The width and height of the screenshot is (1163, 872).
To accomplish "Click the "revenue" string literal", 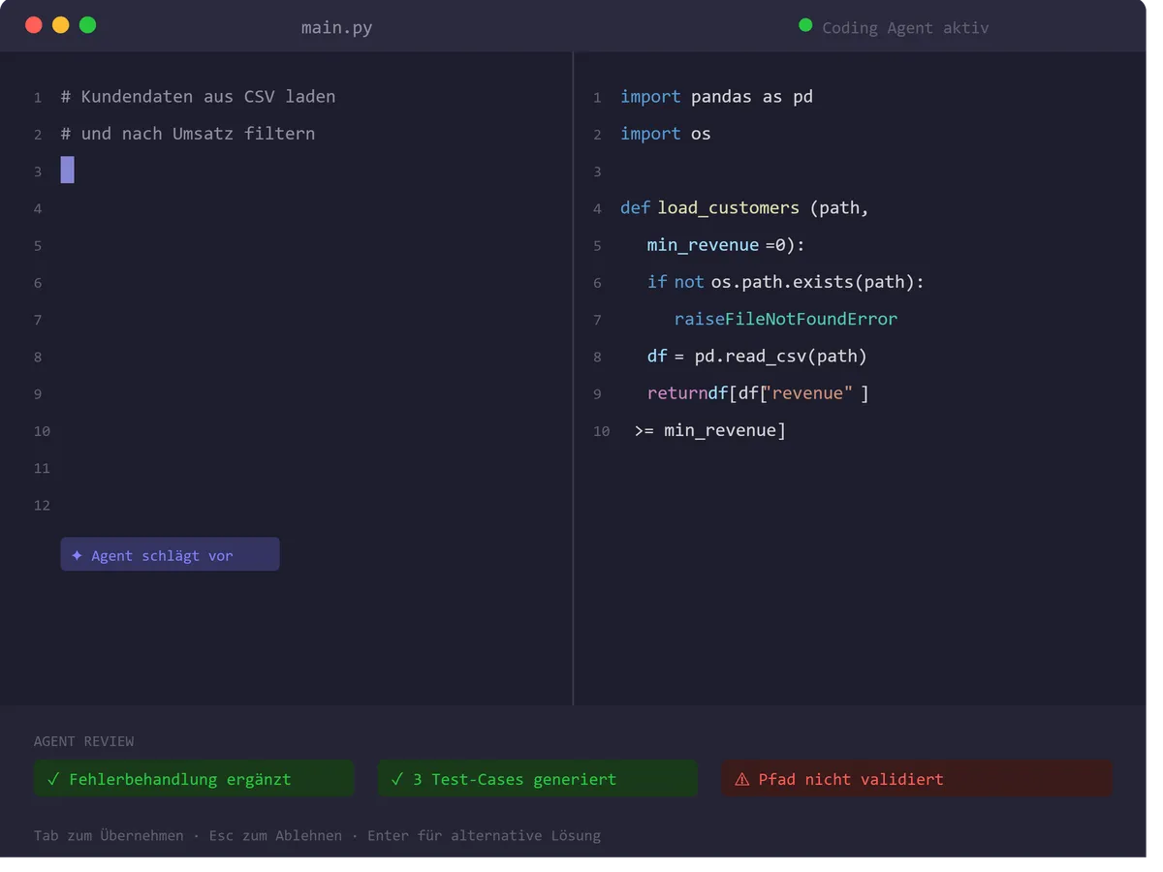I will (x=809, y=393).
